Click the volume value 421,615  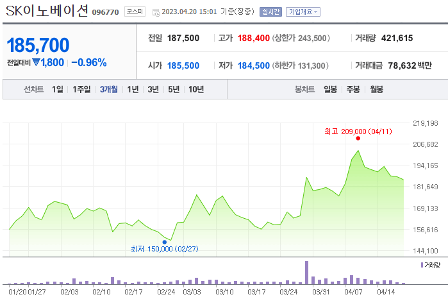tap(397, 38)
